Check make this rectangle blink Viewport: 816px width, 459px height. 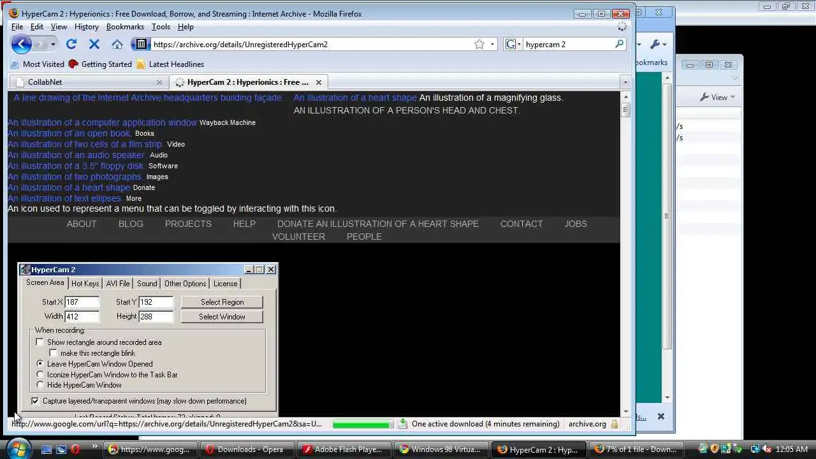coord(54,353)
